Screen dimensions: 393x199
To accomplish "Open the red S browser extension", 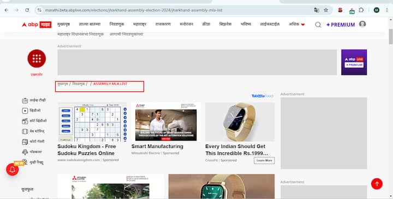I will tap(340, 10).
